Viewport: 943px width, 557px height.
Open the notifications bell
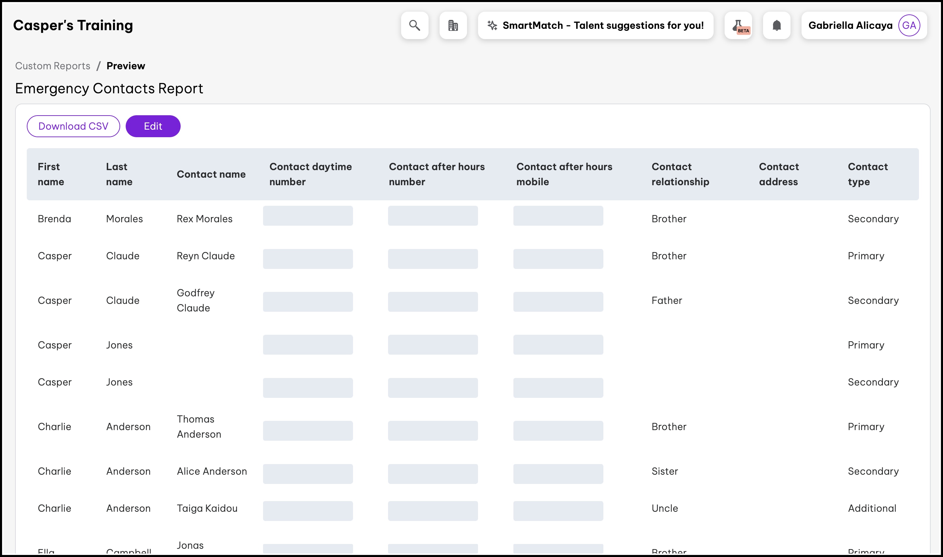coord(776,25)
